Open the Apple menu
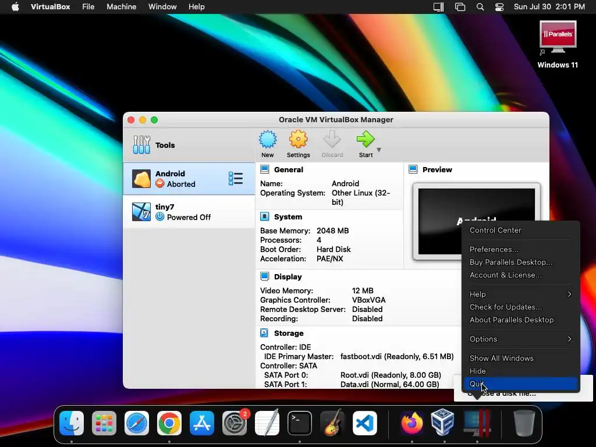Viewport: 596px width, 447px height. coord(15,6)
